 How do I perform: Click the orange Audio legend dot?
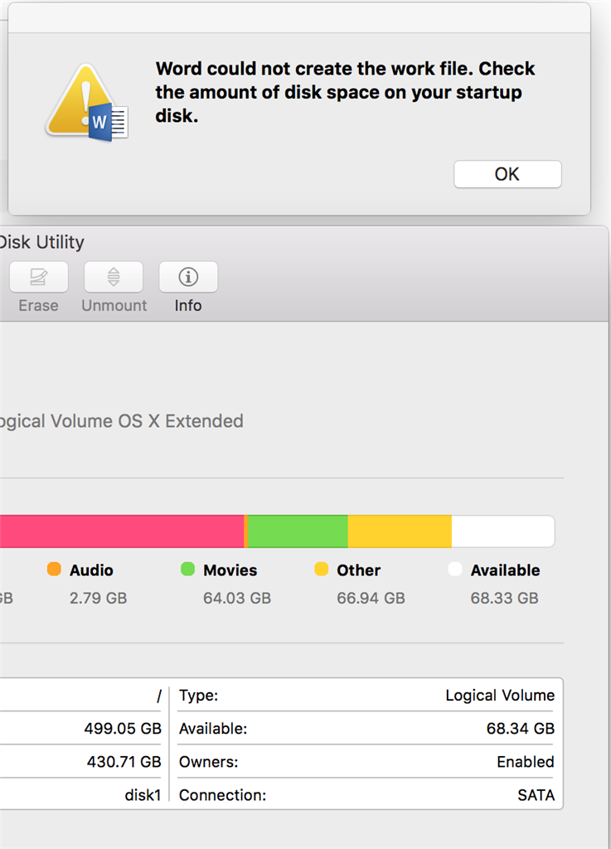[54, 569]
